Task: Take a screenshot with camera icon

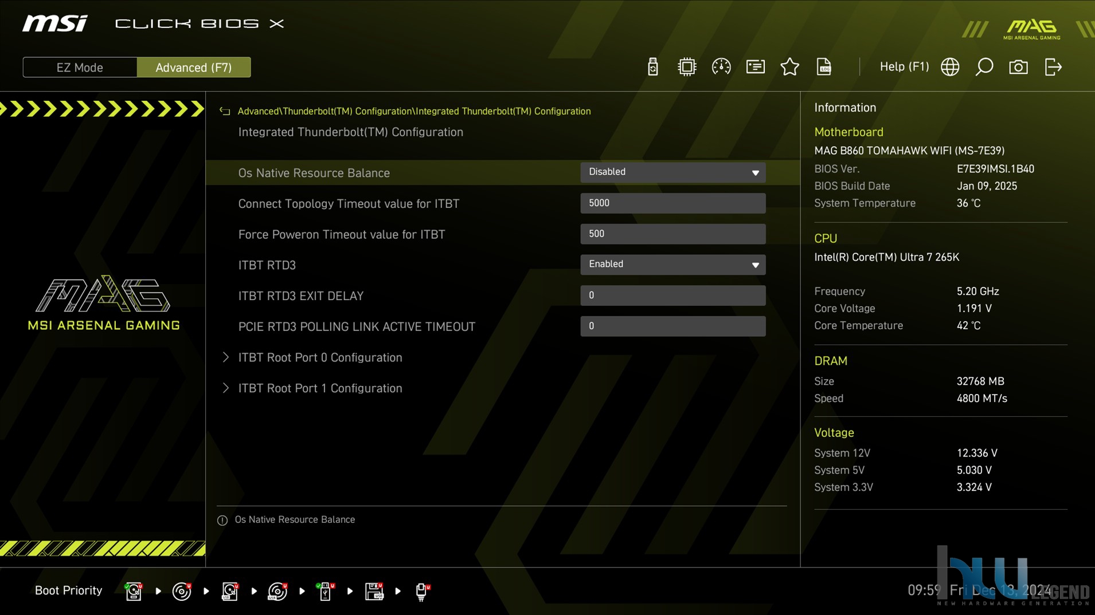Action: pos(1018,67)
